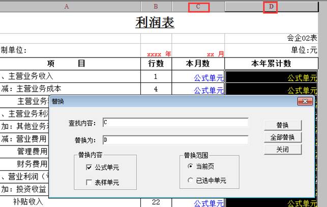
Task: Select the 当前页 radio button
Action: [x=191, y=166]
